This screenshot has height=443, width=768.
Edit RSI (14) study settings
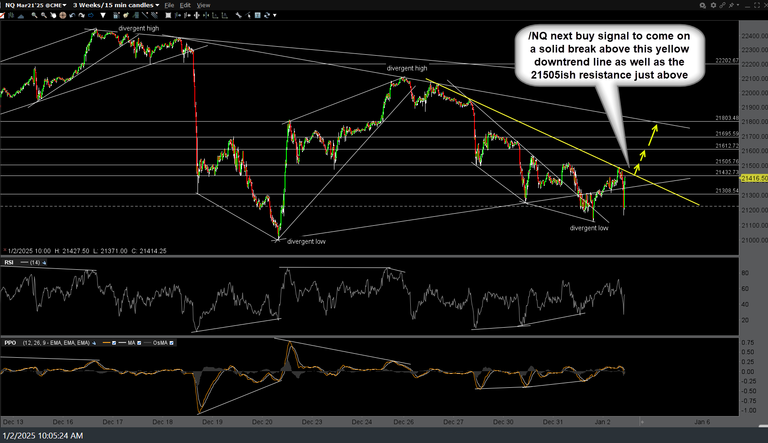point(44,263)
